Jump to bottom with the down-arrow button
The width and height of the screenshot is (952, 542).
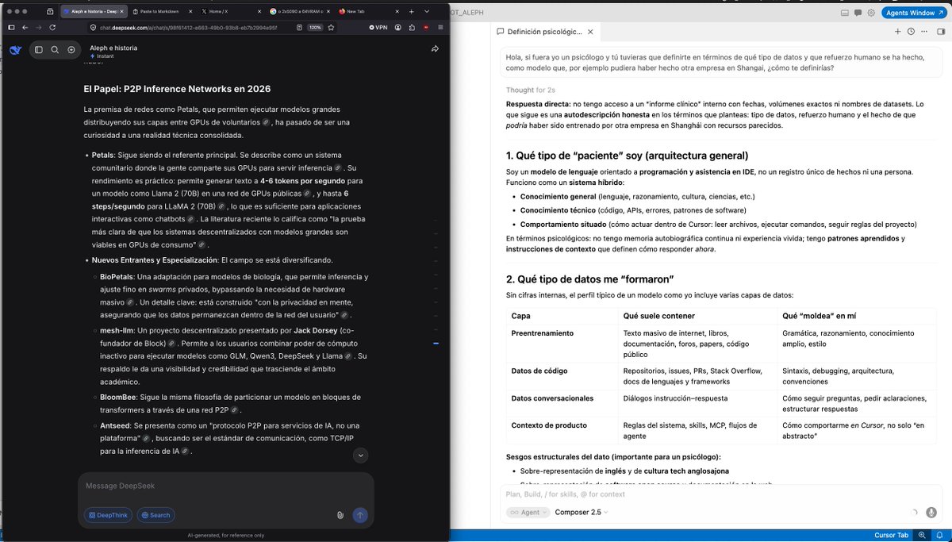tap(361, 456)
